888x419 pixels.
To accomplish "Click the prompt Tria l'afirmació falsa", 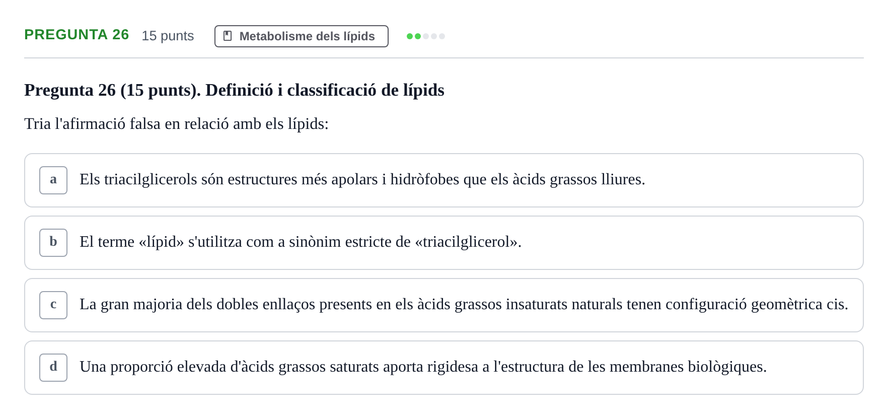I will pyautogui.click(x=176, y=124).
